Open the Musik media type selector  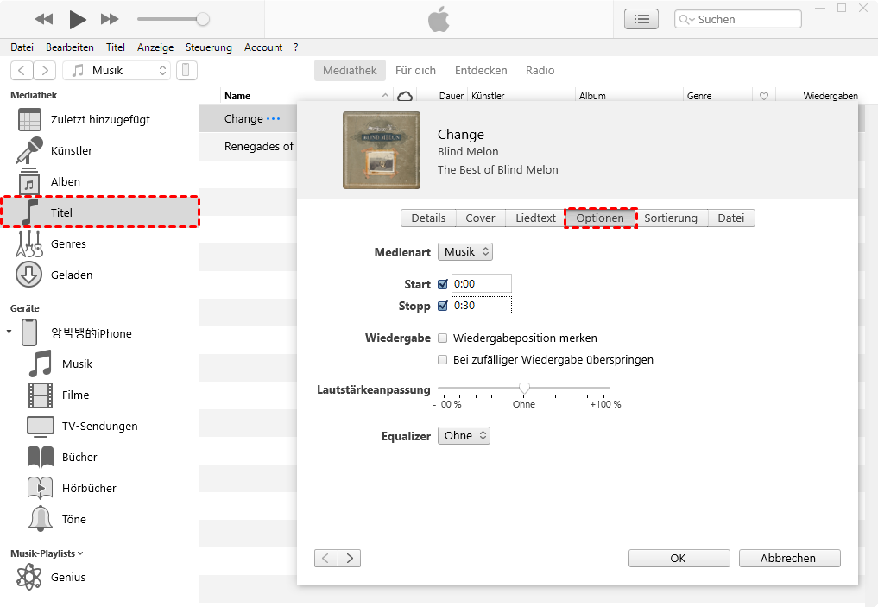(x=116, y=71)
